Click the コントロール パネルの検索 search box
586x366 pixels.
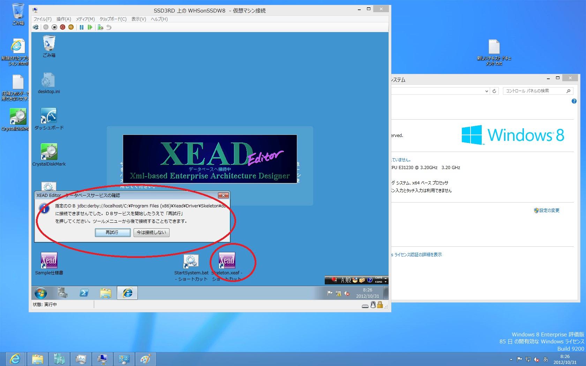pyautogui.click(x=538, y=91)
